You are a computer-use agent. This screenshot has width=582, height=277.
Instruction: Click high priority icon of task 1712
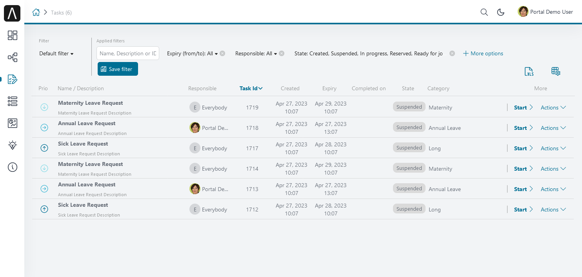coord(44,209)
